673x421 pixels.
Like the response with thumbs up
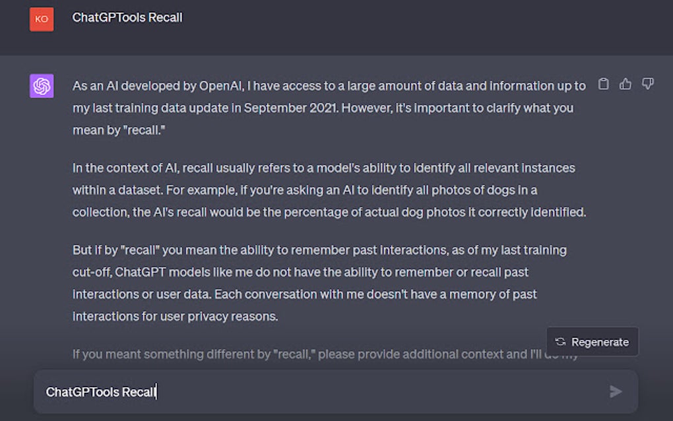625,84
